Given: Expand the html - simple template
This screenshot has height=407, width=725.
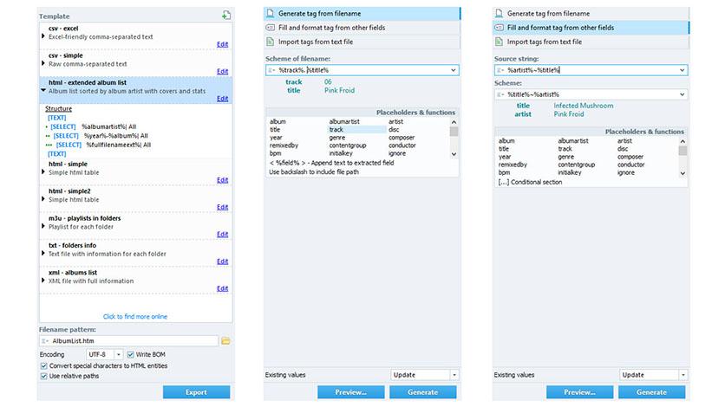Looking at the screenshot, I should click(x=43, y=171).
